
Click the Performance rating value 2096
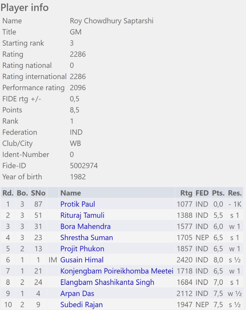78,88
